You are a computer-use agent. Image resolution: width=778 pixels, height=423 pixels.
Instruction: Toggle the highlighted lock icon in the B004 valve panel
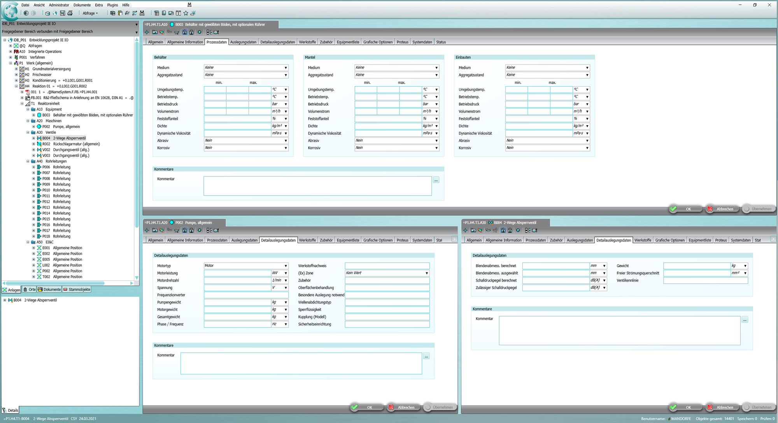[503, 230]
